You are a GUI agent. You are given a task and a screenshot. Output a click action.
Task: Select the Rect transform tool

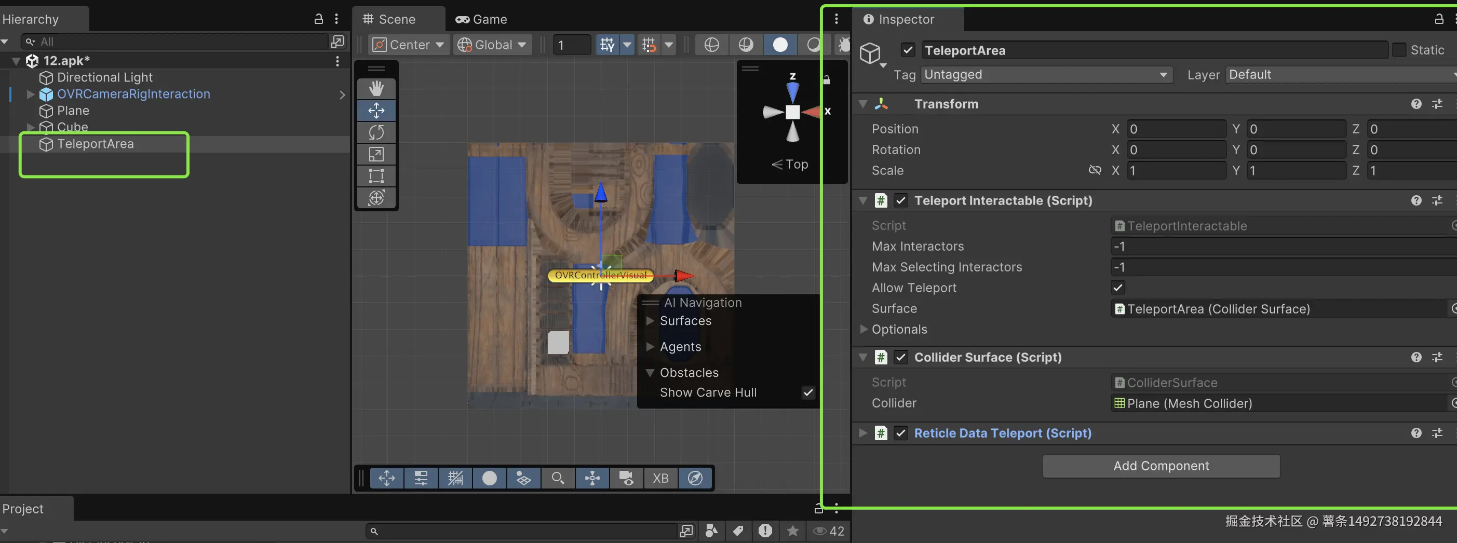[376, 176]
